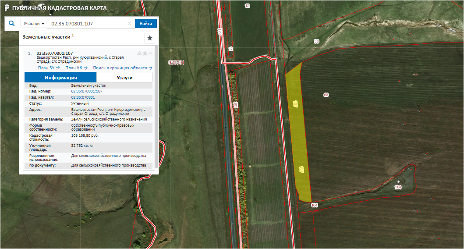Select the result title 02:35:070801:107
Image resolution: width=464 pixels, height=249 pixels.
pos(55,53)
